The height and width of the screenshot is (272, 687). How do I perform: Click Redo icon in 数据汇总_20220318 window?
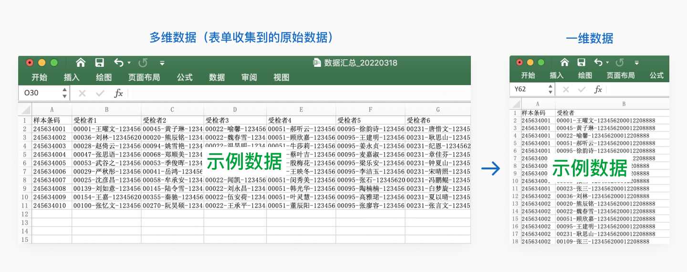143,63
